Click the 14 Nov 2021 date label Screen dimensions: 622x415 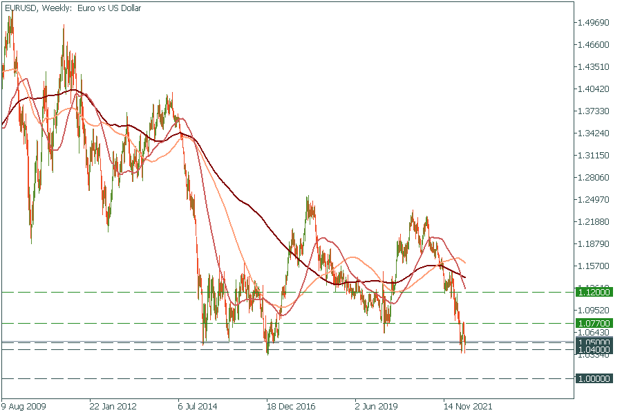tap(467, 406)
